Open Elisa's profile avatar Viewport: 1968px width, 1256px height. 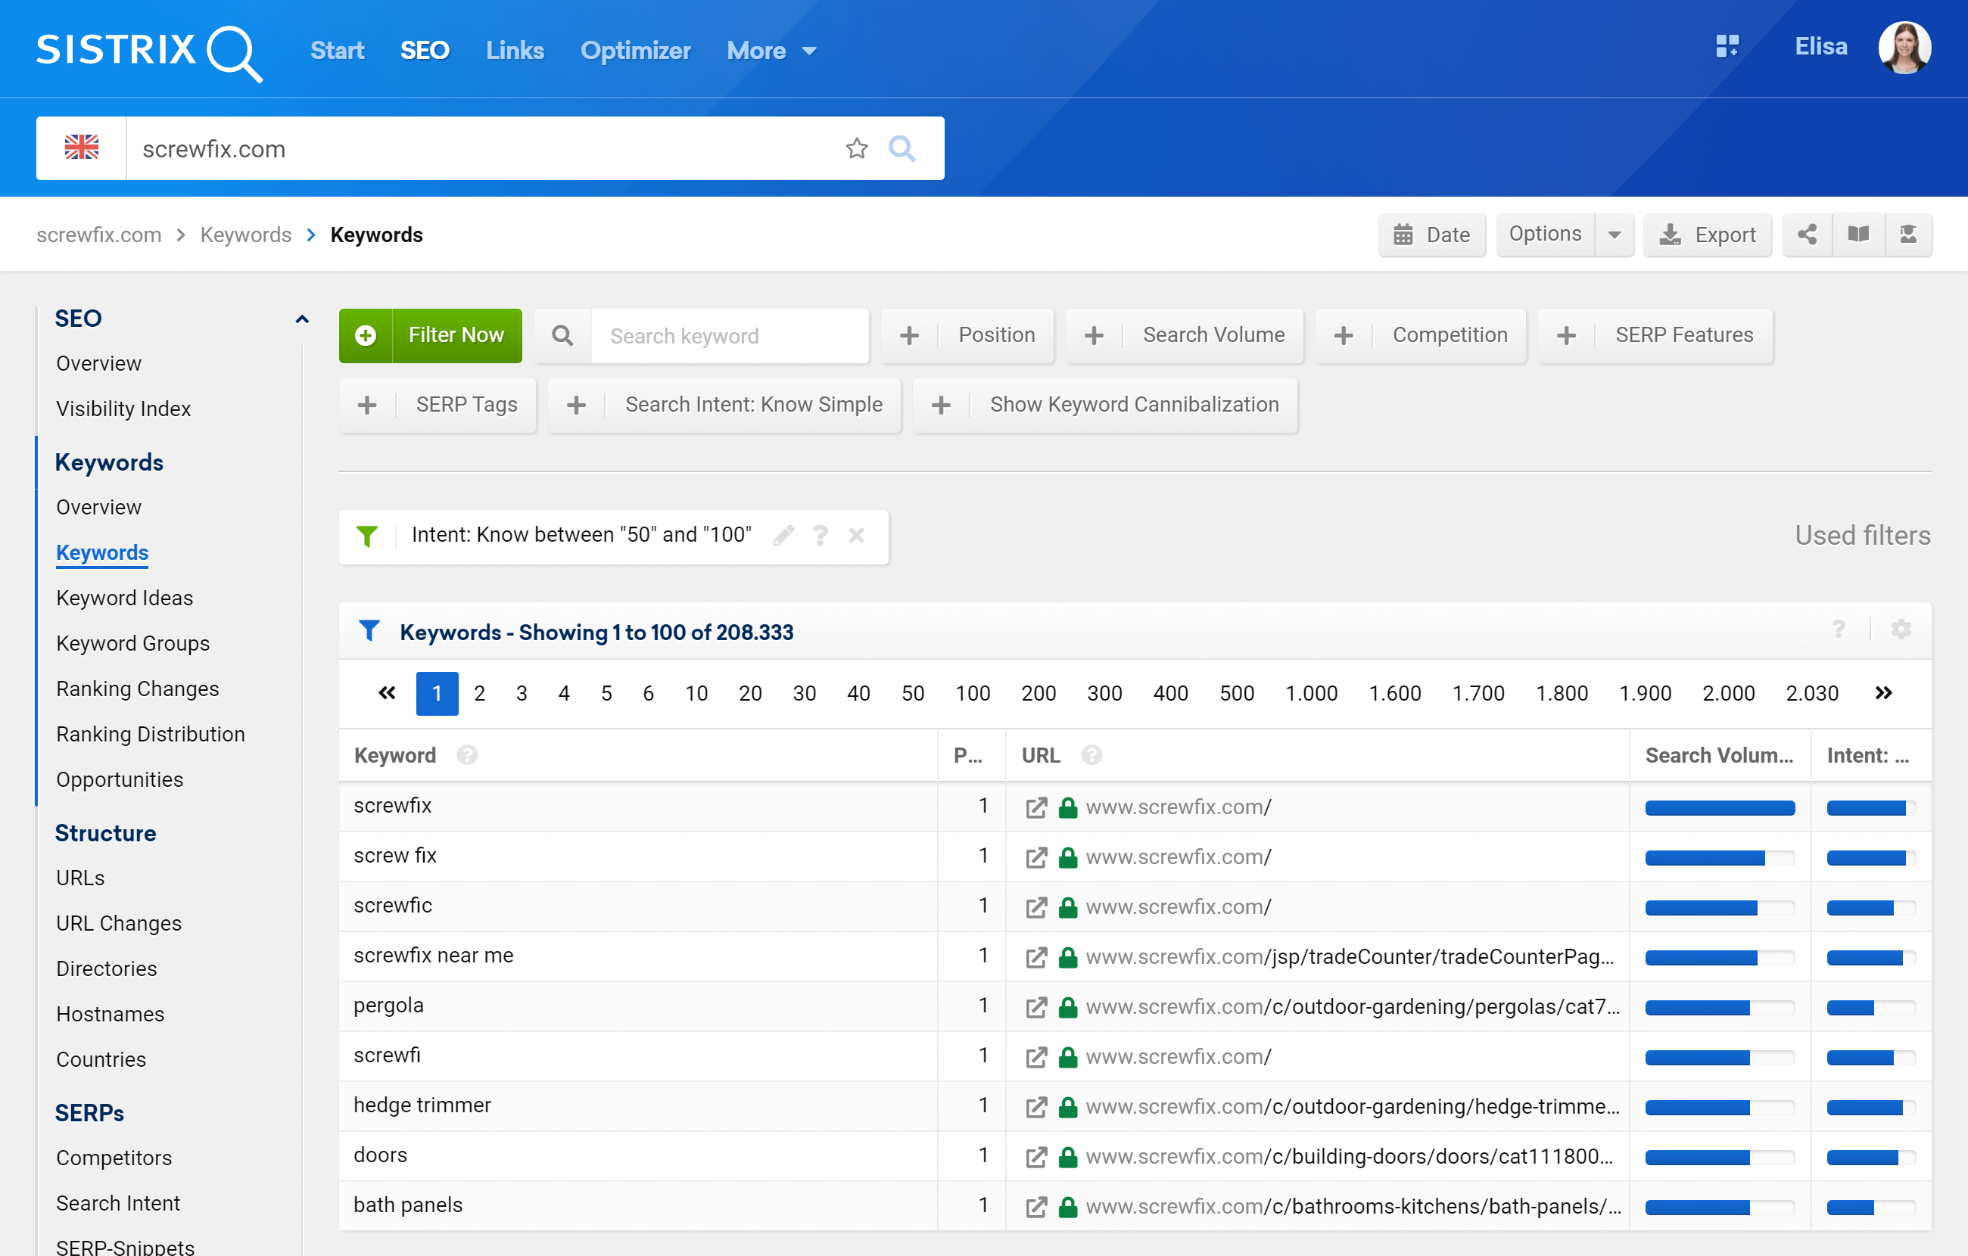click(1904, 48)
